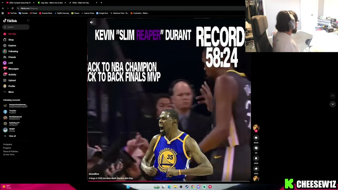Expand the Program footer section
This screenshot has width=338, height=190.
click(x=7, y=148)
